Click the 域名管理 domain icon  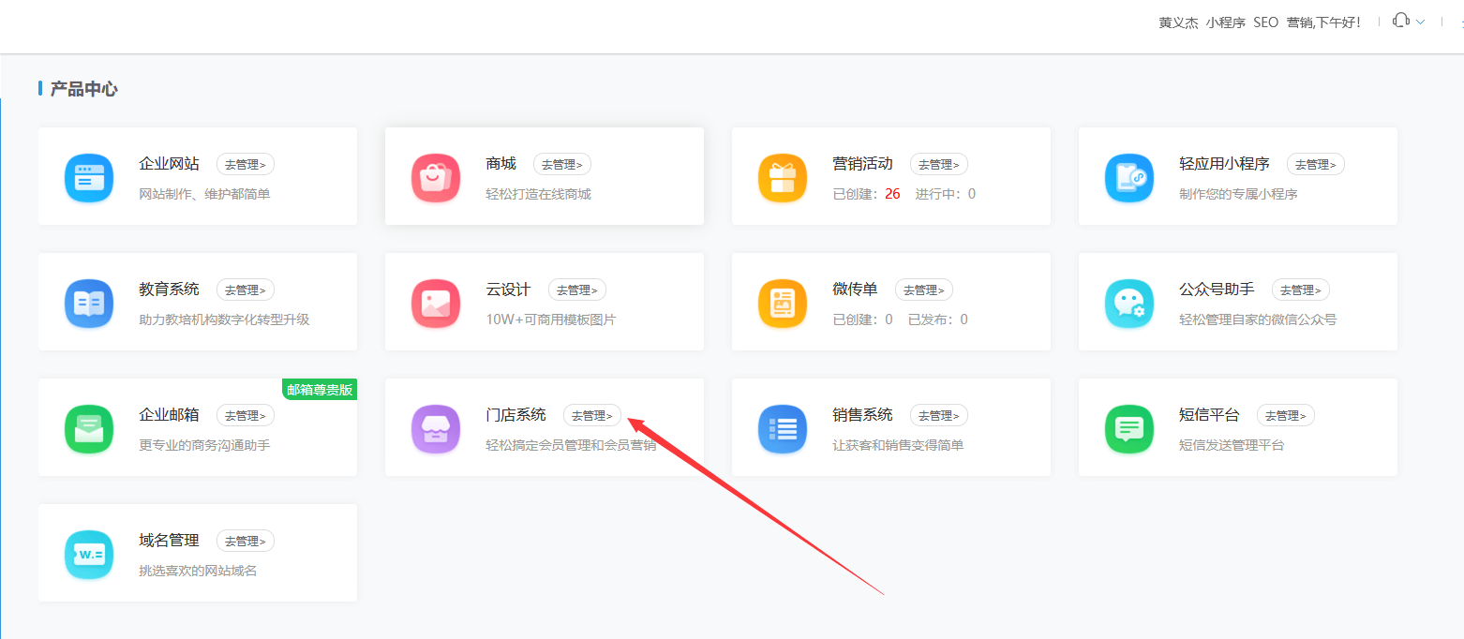[89, 555]
